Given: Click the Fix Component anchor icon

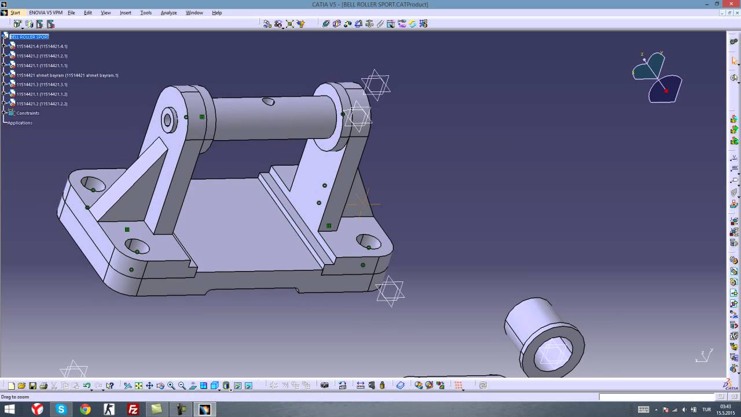Looking at the screenshot, I should [369, 24].
